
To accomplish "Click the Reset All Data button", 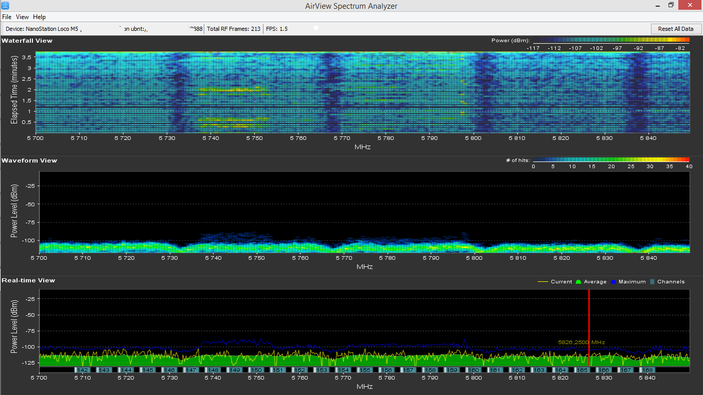I will click(675, 29).
